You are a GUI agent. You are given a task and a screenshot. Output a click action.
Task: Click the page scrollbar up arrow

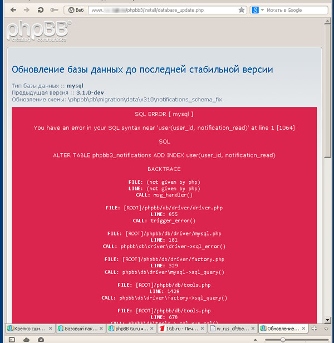coord(327,21)
